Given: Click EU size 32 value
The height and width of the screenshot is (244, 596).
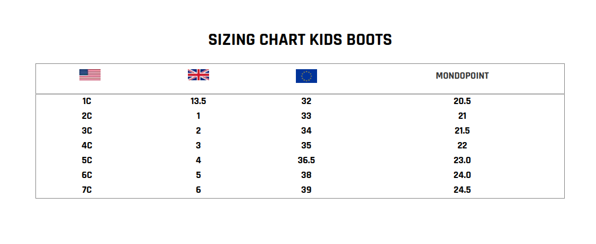Looking at the screenshot, I should (x=306, y=101).
